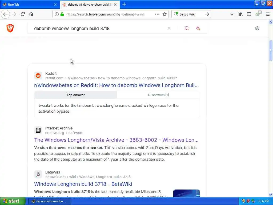
Task: Open the downloads panel
Action: 232,14
